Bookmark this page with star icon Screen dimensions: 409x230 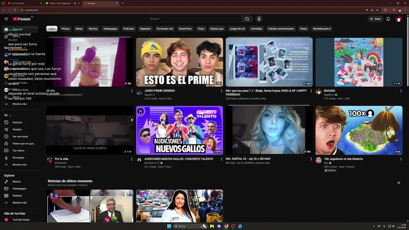tap(377, 10)
